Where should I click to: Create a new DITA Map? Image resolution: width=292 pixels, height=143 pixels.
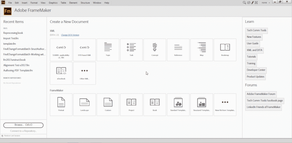pos(202,50)
